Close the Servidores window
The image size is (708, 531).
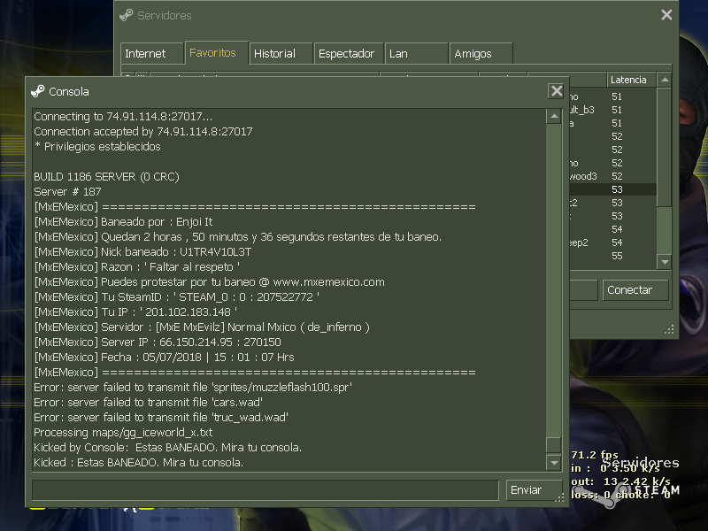pos(666,15)
